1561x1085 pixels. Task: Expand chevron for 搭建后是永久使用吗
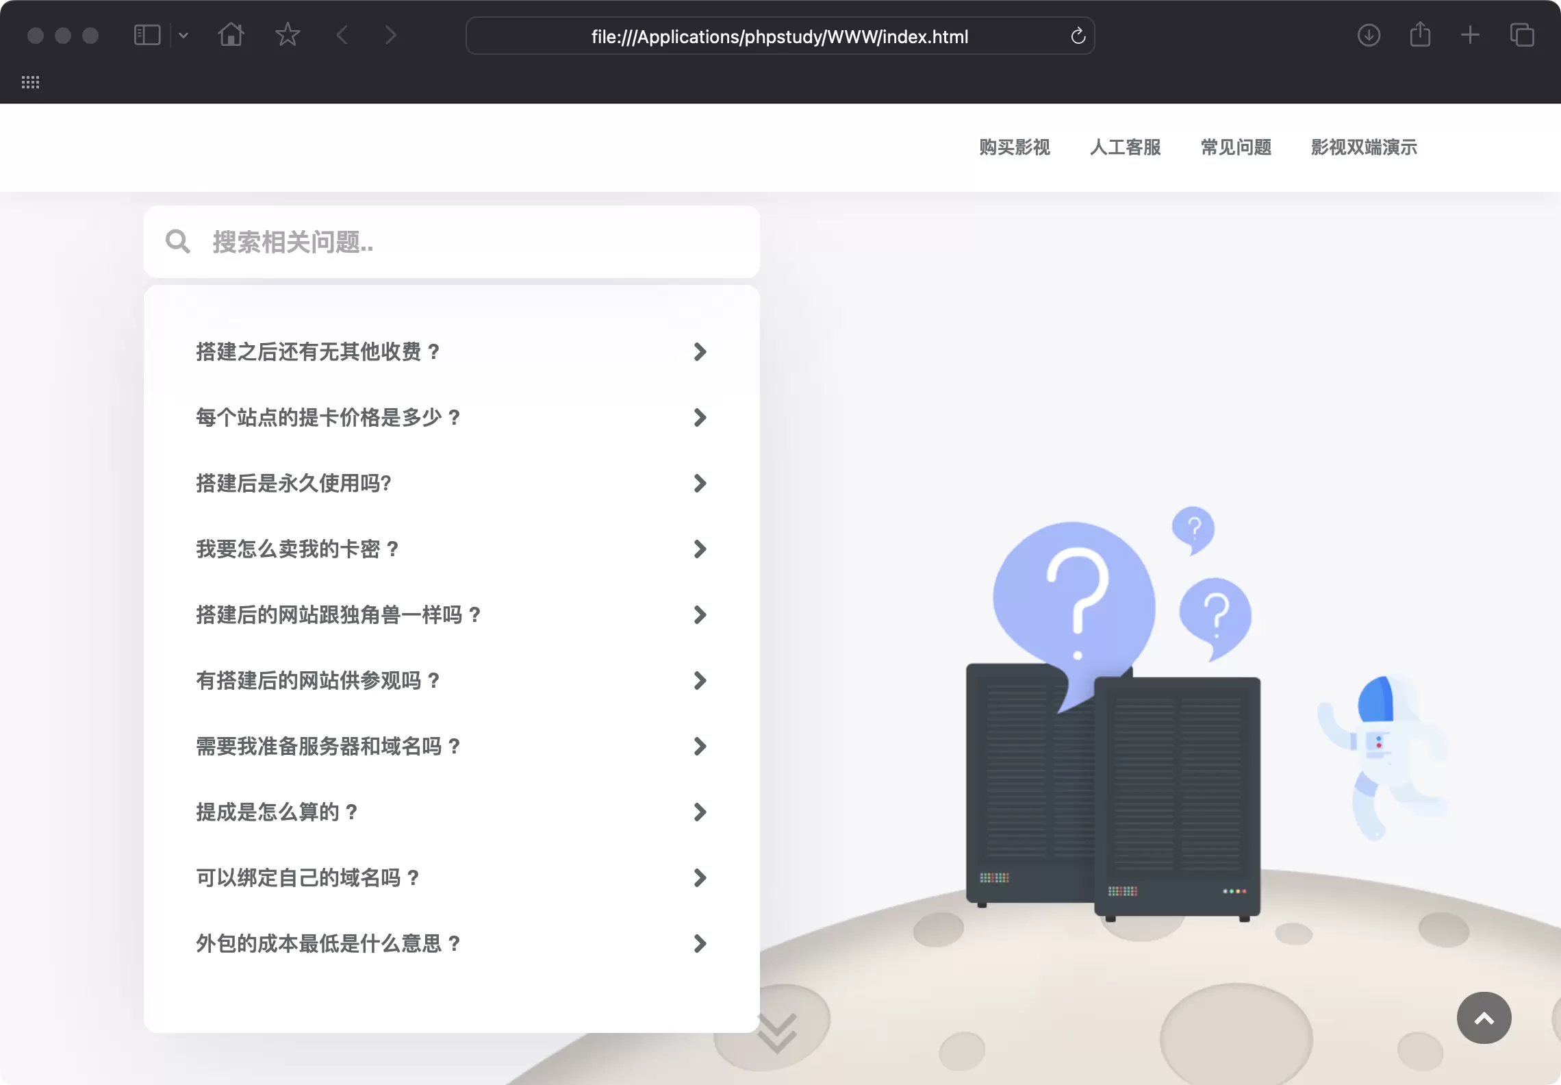[700, 484]
